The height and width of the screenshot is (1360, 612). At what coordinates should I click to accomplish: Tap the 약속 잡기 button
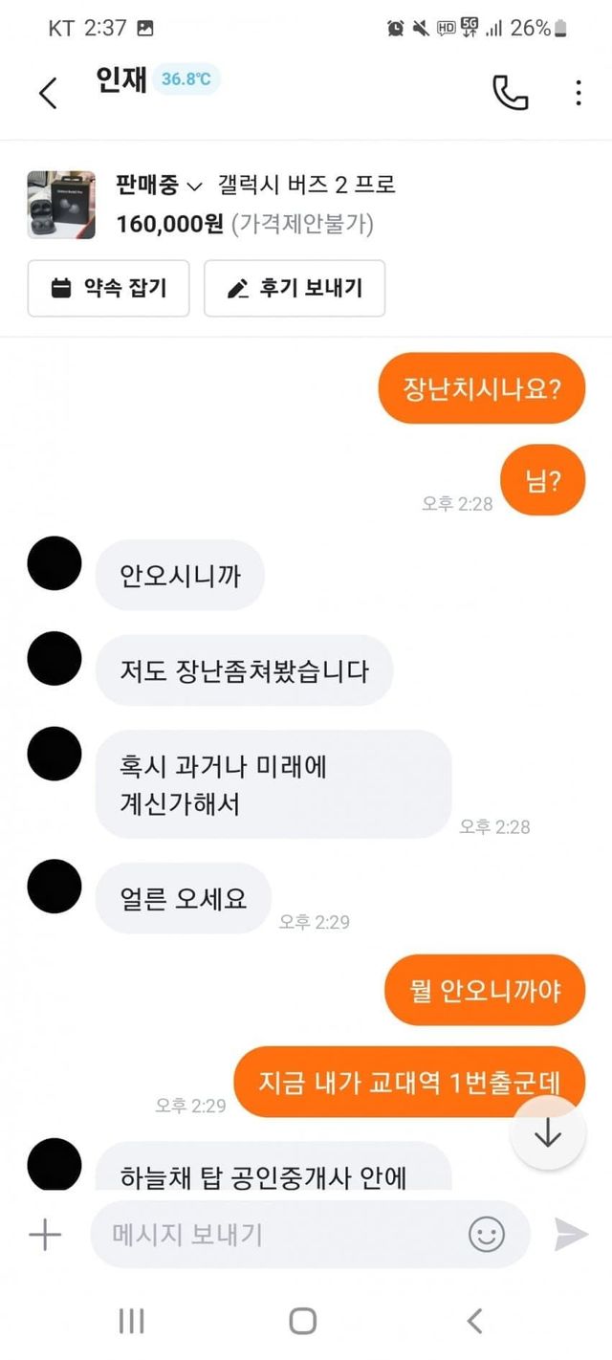pos(108,288)
